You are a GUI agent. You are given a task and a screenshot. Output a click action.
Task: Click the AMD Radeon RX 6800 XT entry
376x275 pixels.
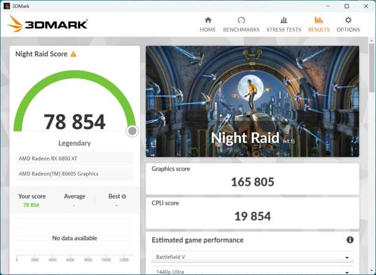76,158
